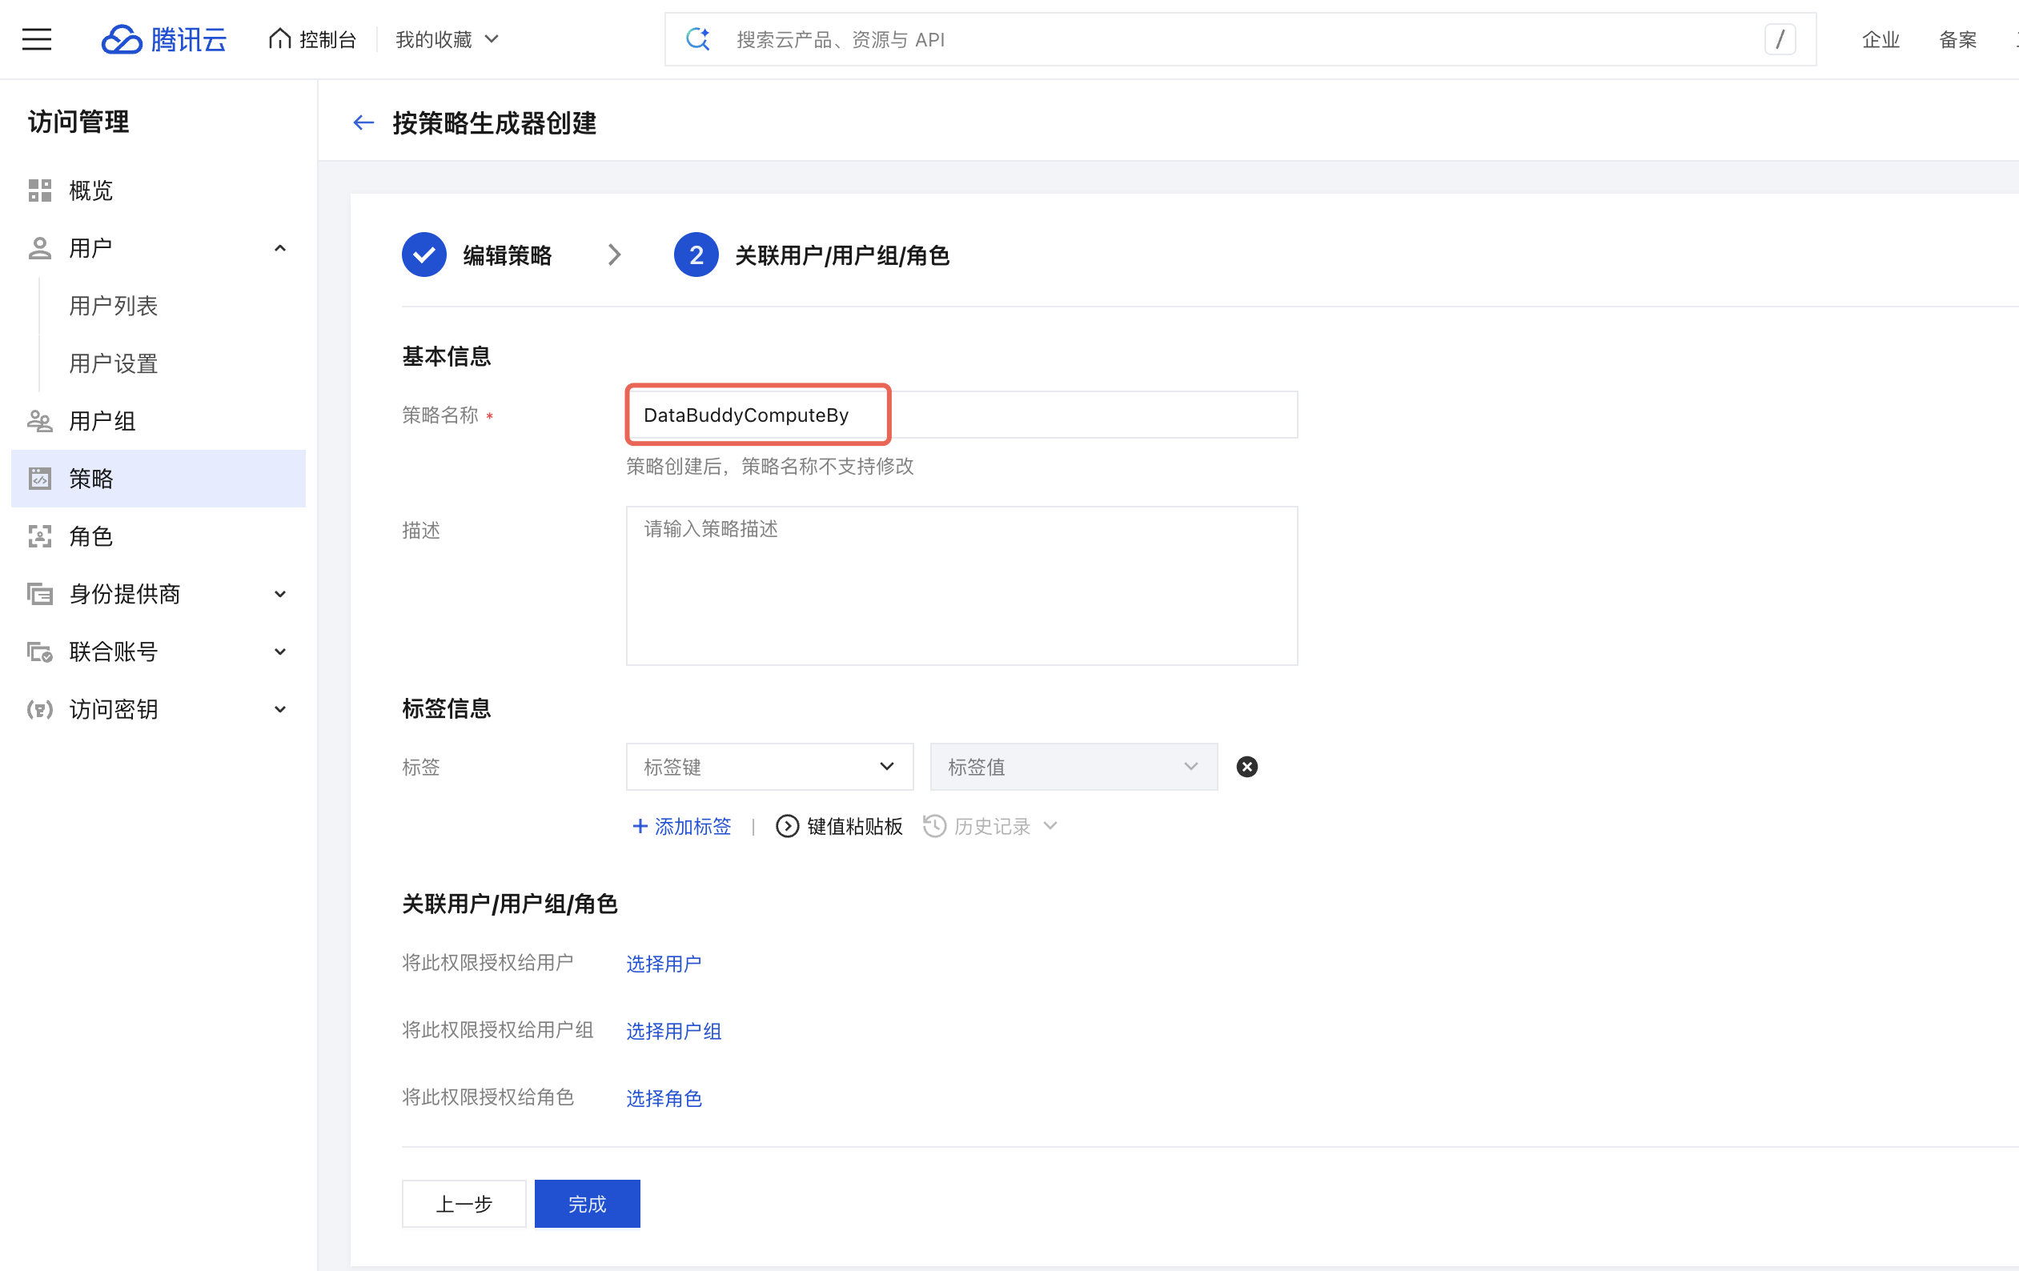Viewport: 2019px width, 1271px height.
Task: Click the 用户组 group icon
Action: 40,421
